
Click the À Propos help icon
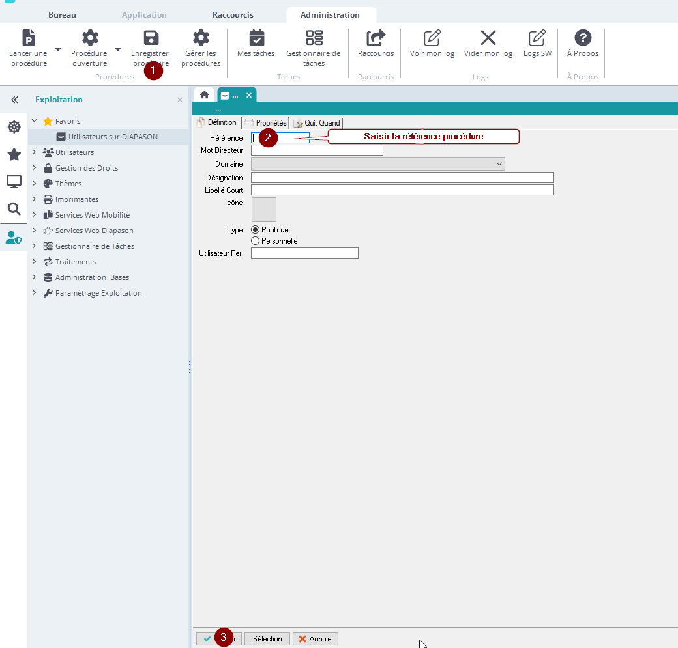582,38
